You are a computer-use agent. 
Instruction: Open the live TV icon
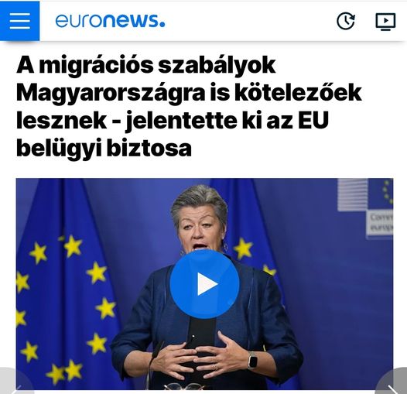pyautogui.click(x=385, y=22)
